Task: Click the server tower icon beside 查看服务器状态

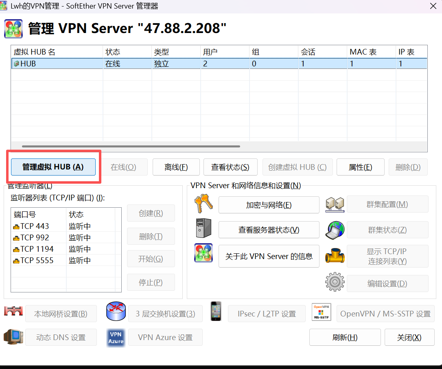Action: tap(203, 228)
